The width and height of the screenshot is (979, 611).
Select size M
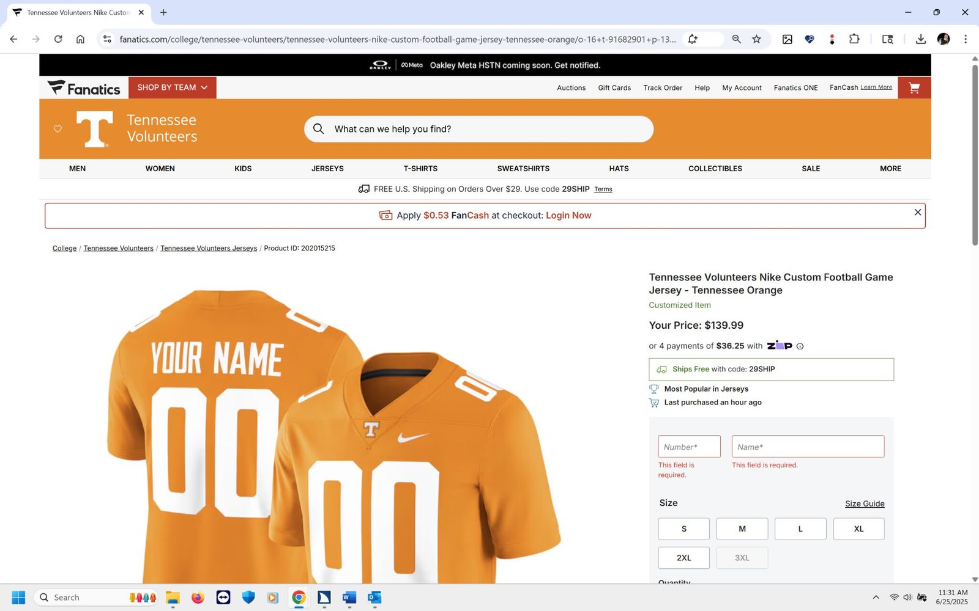[x=742, y=529]
